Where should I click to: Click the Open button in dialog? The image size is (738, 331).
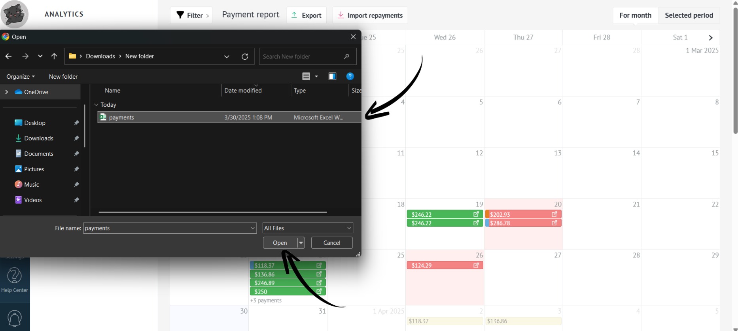point(280,243)
